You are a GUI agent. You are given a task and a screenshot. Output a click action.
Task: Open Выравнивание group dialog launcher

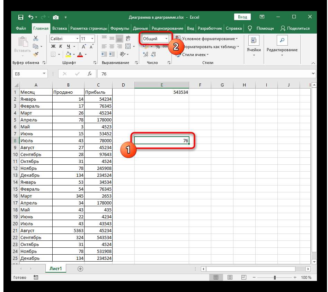point(136,63)
